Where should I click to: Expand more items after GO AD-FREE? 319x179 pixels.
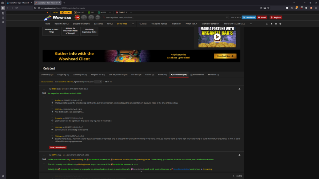point(133,24)
